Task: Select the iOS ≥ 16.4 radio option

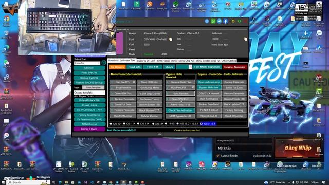Action: point(202,124)
